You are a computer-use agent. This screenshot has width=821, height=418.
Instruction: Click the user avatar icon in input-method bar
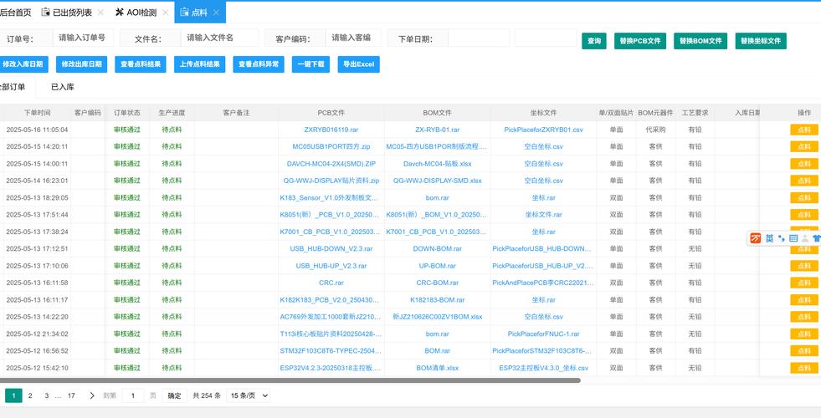[x=805, y=238]
